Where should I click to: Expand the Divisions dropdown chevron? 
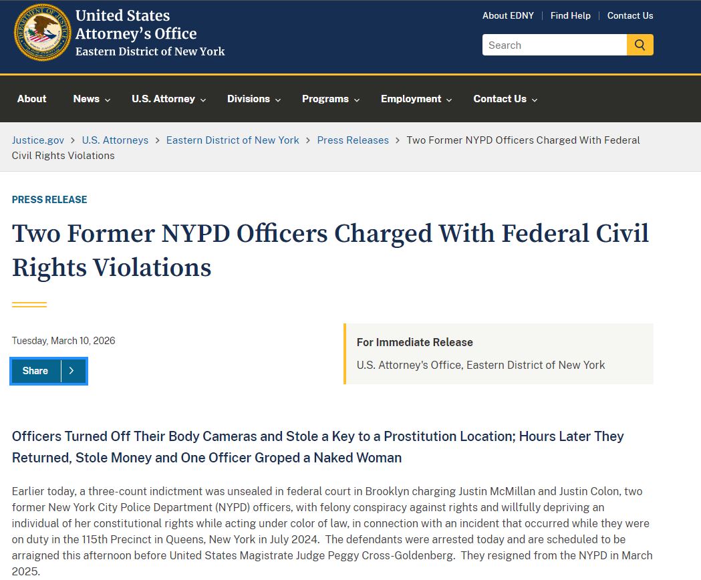(277, 100)
